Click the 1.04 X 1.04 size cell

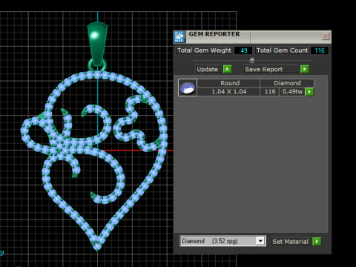228,91
